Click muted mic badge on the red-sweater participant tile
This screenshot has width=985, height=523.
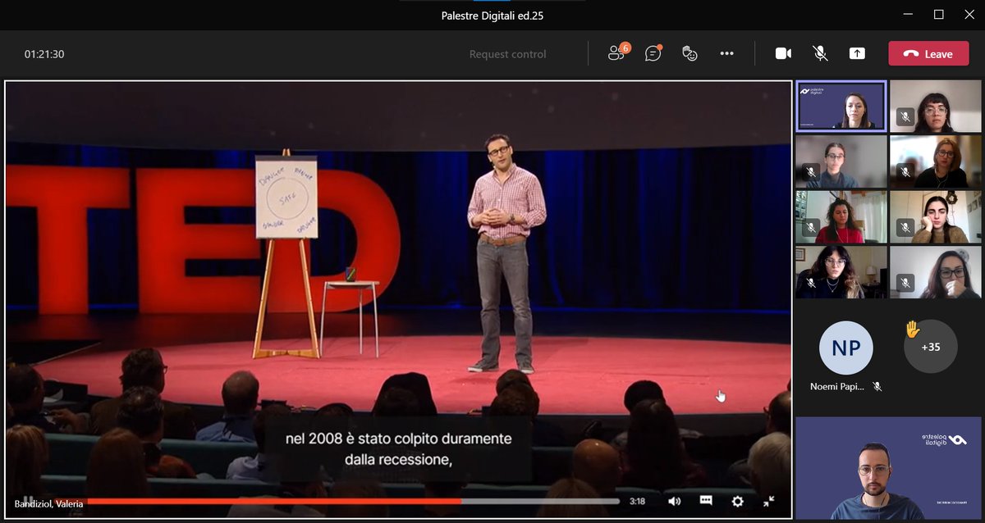[x=811, y=227]
